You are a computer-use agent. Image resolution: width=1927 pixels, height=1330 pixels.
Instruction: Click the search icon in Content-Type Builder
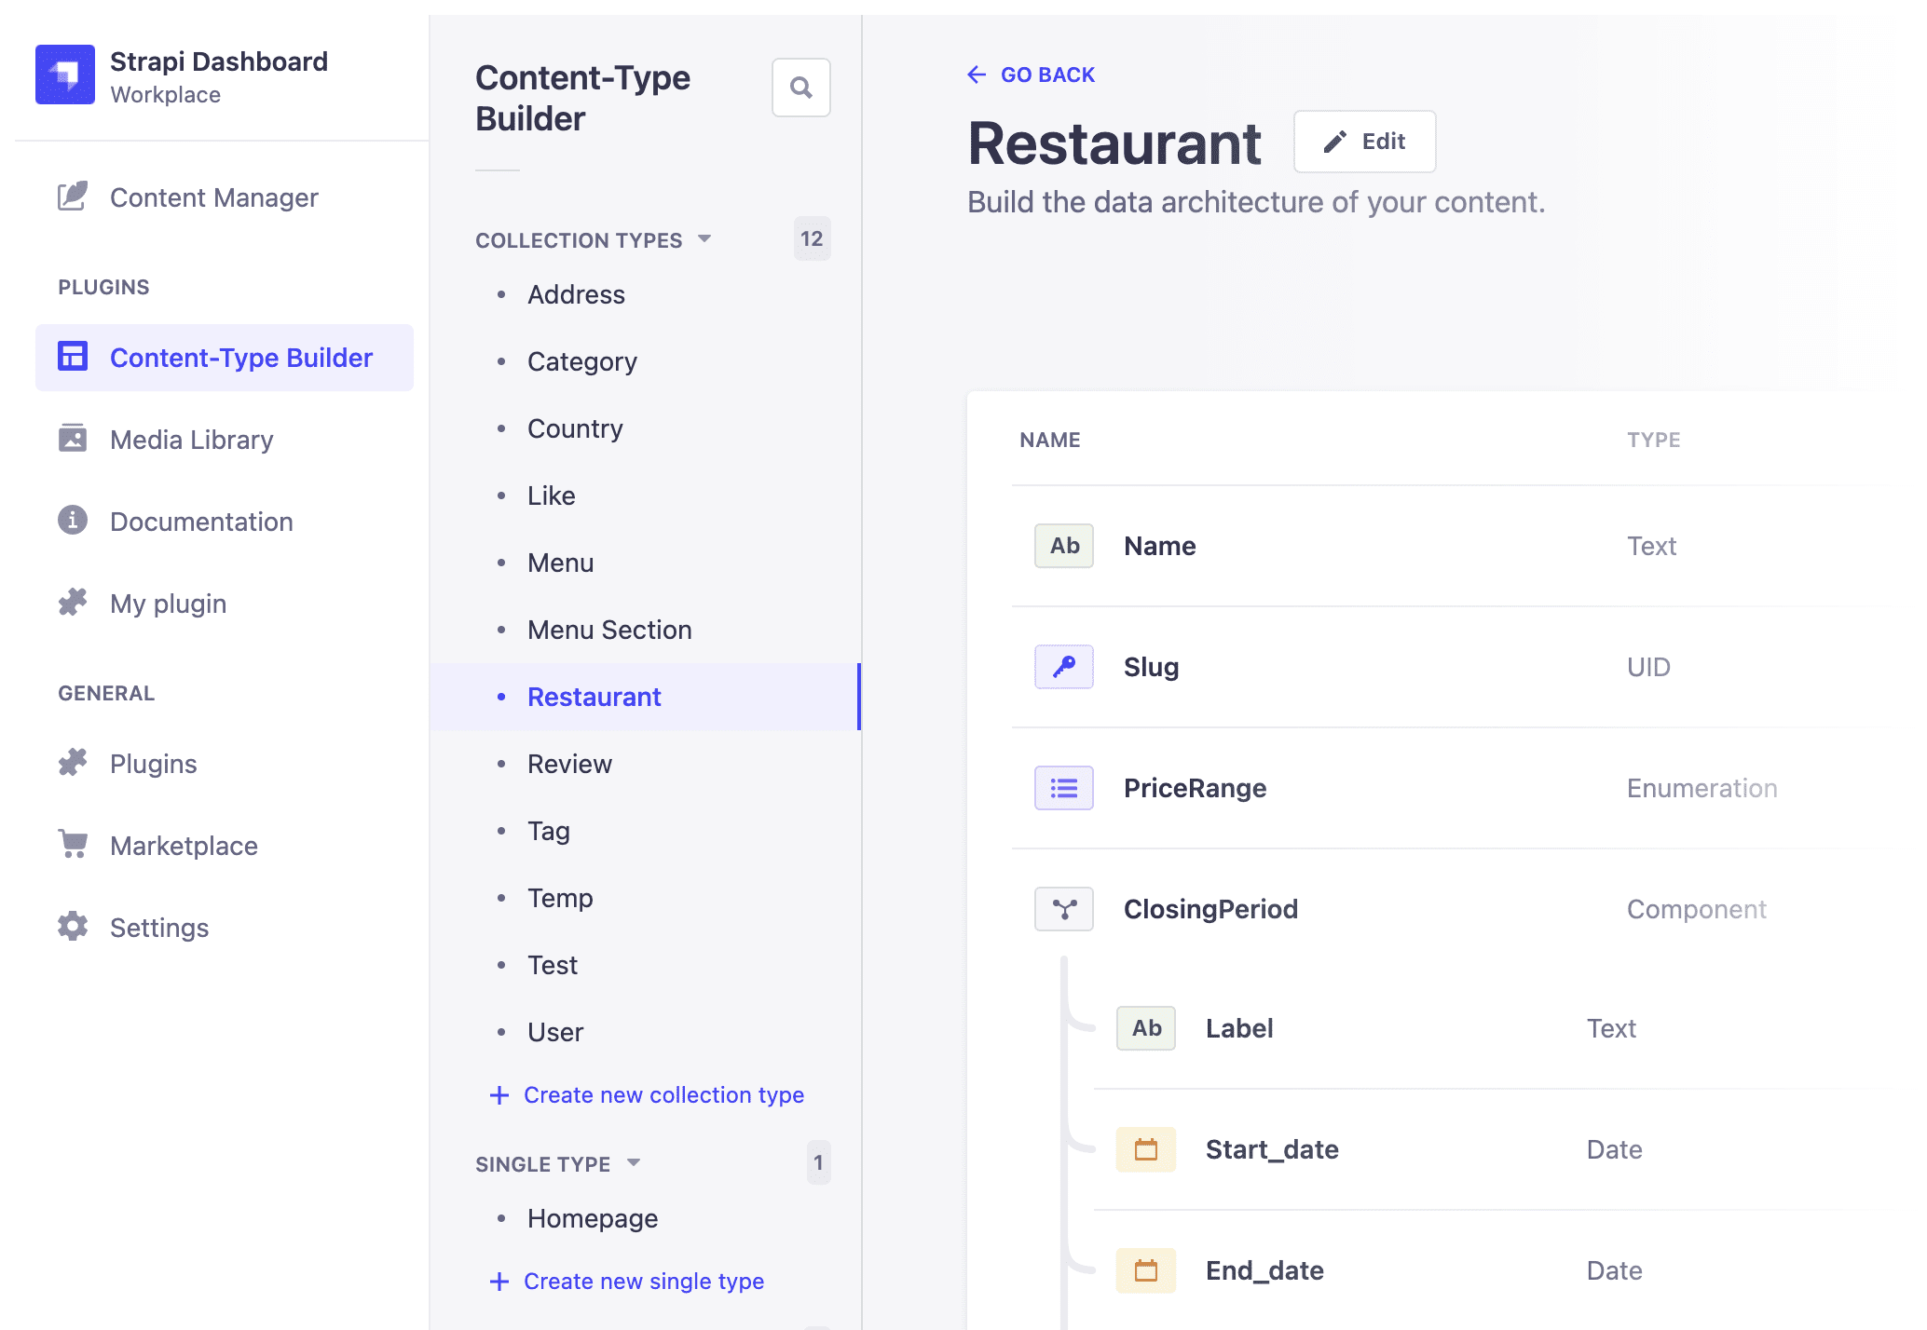click(x=800, y=88)
